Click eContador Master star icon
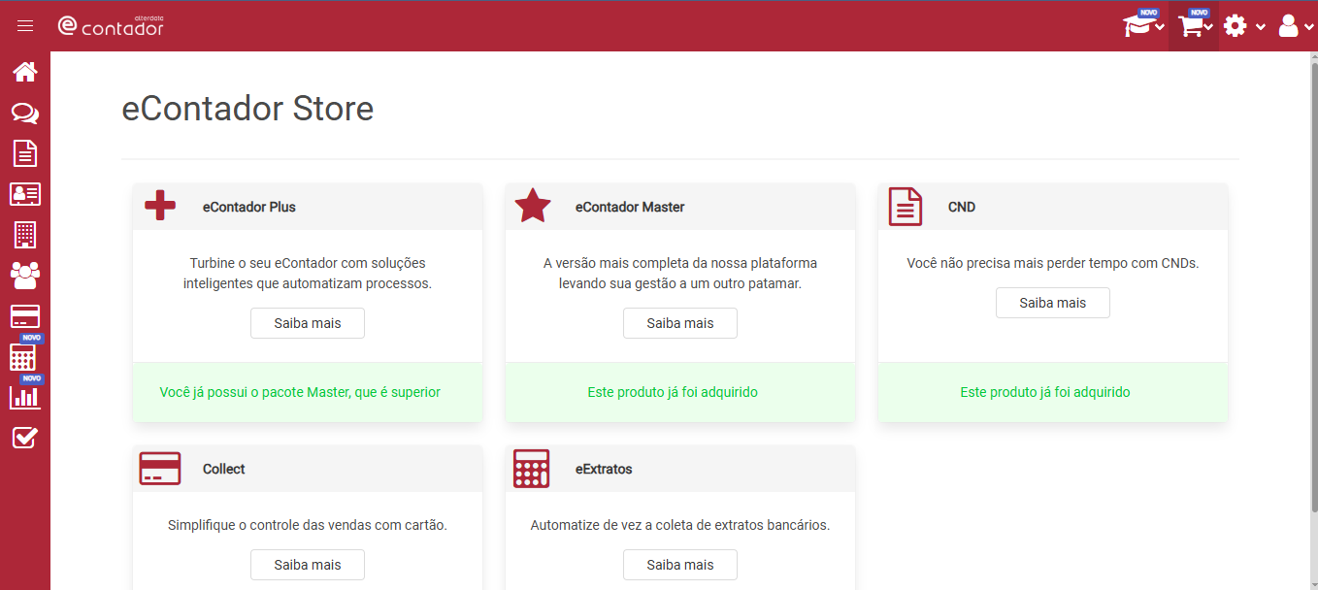 (x=533, y=206)
